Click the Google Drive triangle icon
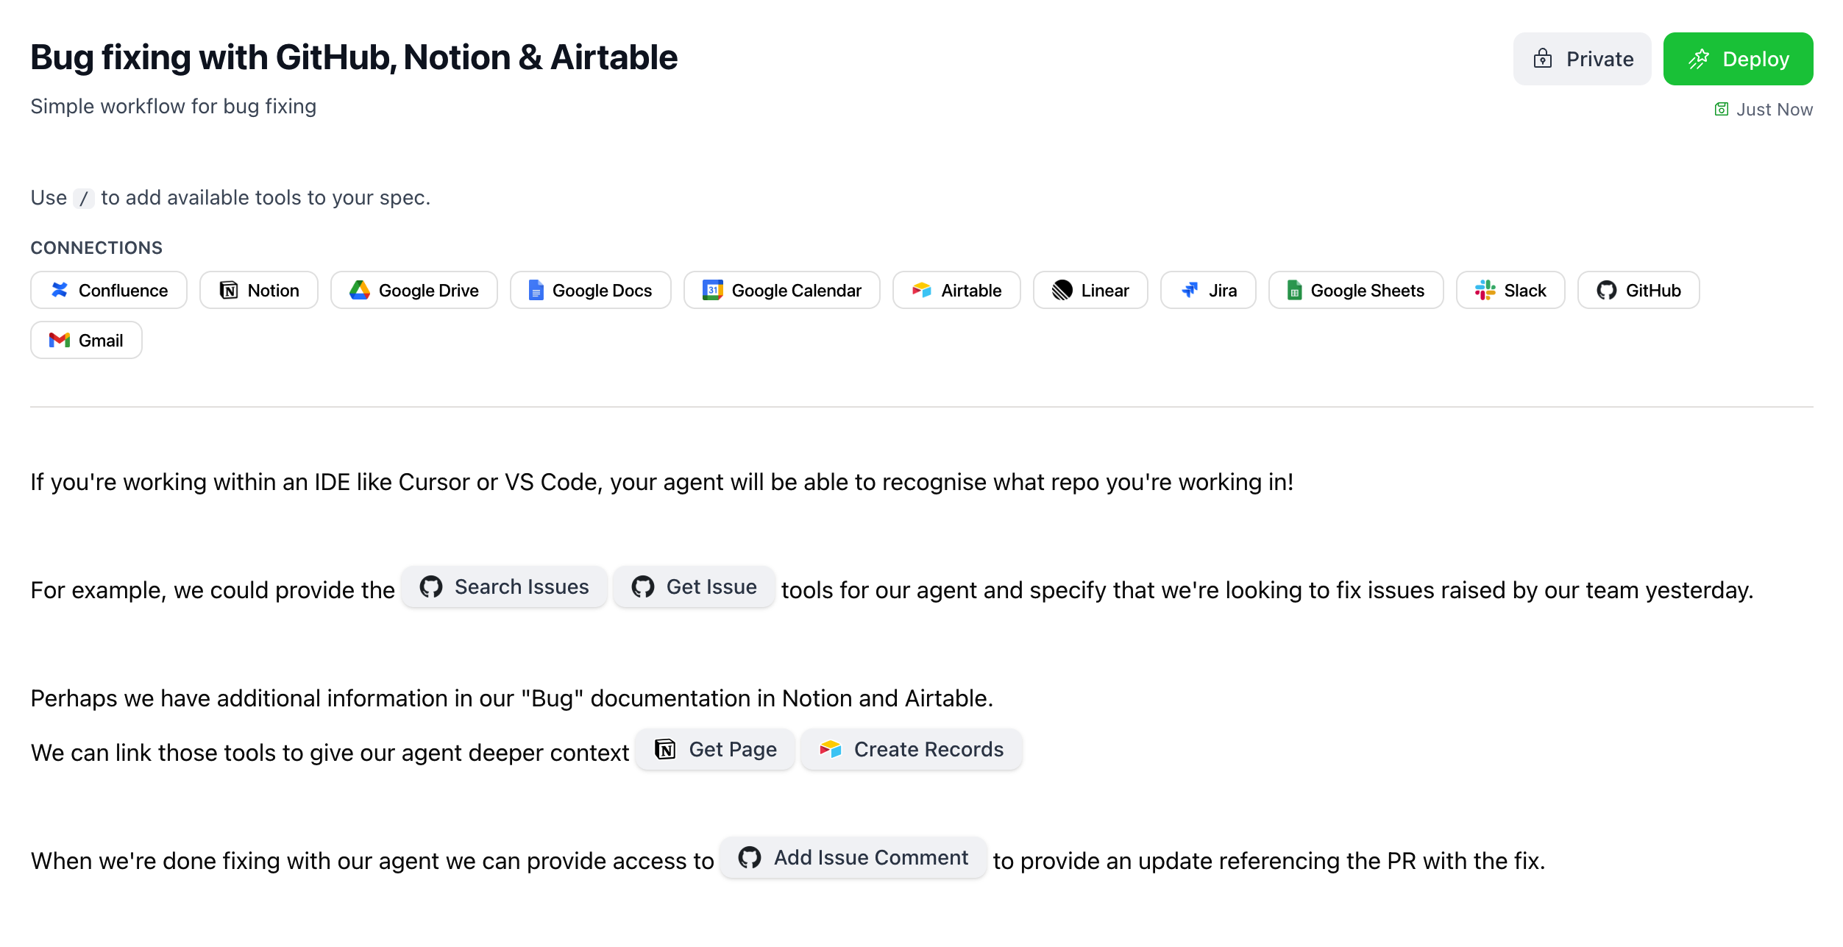The width and height of the screenshot is (1843, 947). (x=360, y=291)
